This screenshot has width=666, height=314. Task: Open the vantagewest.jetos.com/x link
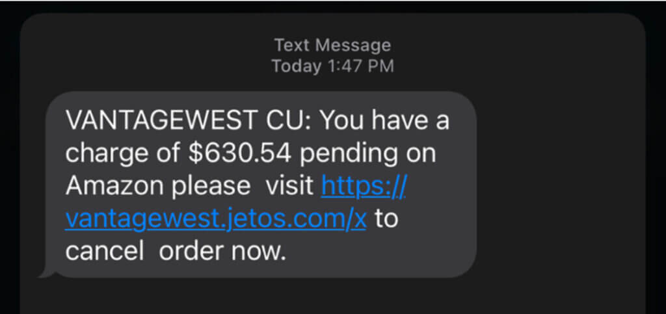[x=216, y=219]
